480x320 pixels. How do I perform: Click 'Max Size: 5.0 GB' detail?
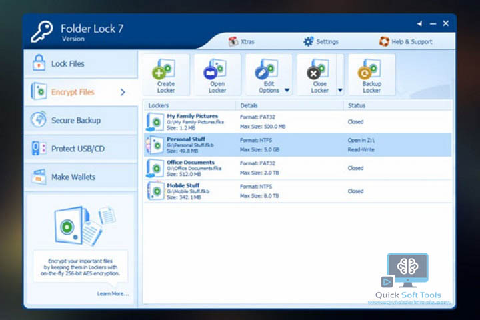tap(259, 150)
